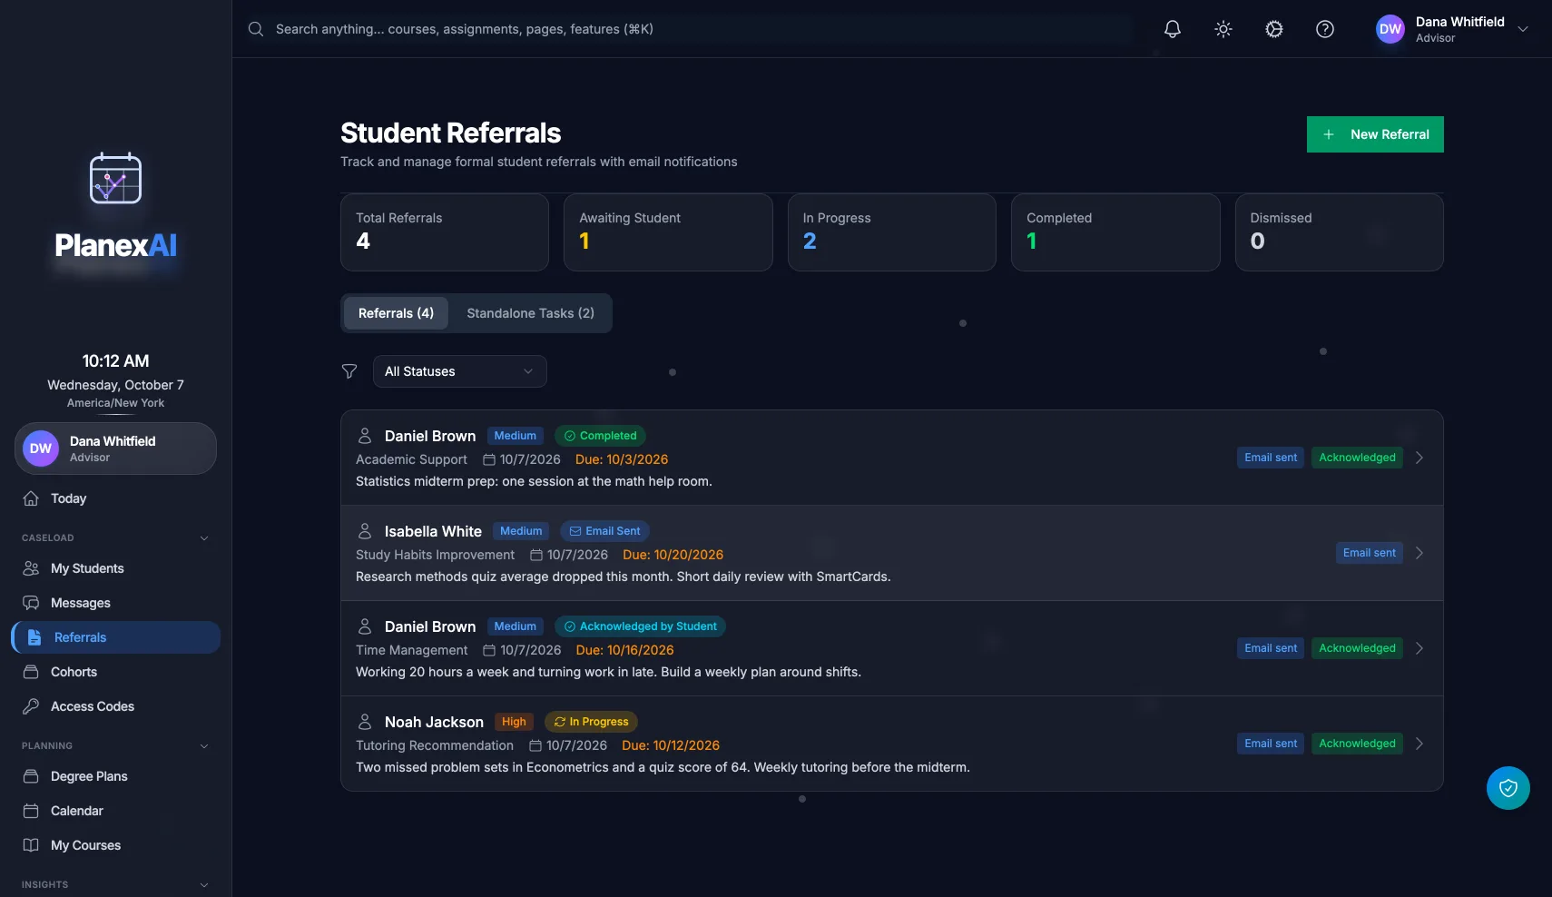This screenshot has height=897, width=1552.
Task: Click the search magnifier icon
Action: click(256, 29)
